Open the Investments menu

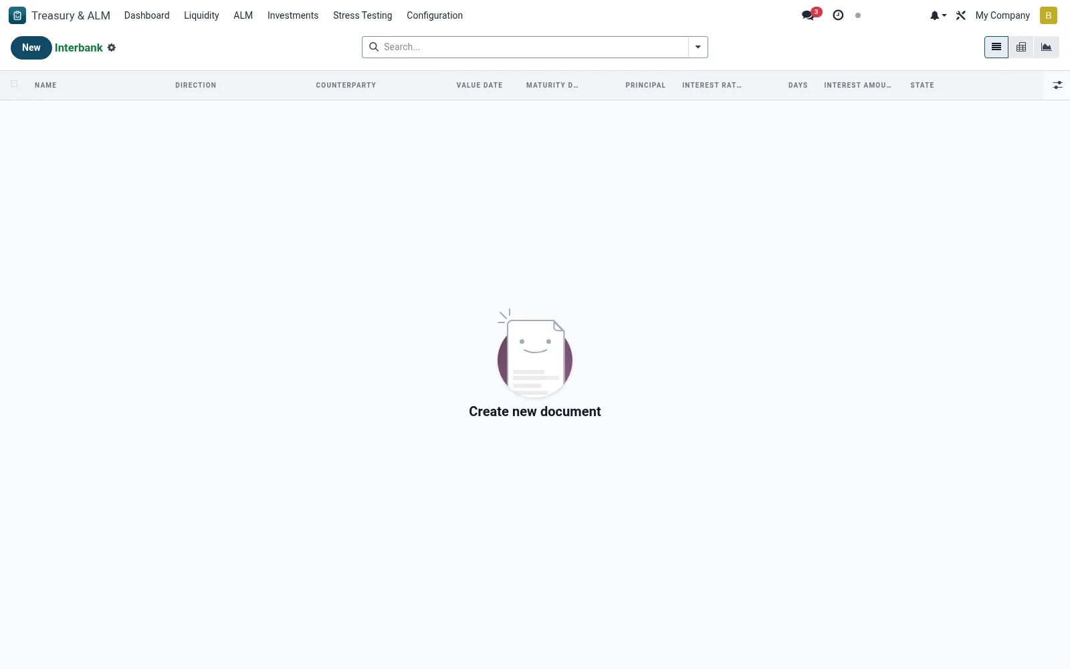(x=293, y=15)
